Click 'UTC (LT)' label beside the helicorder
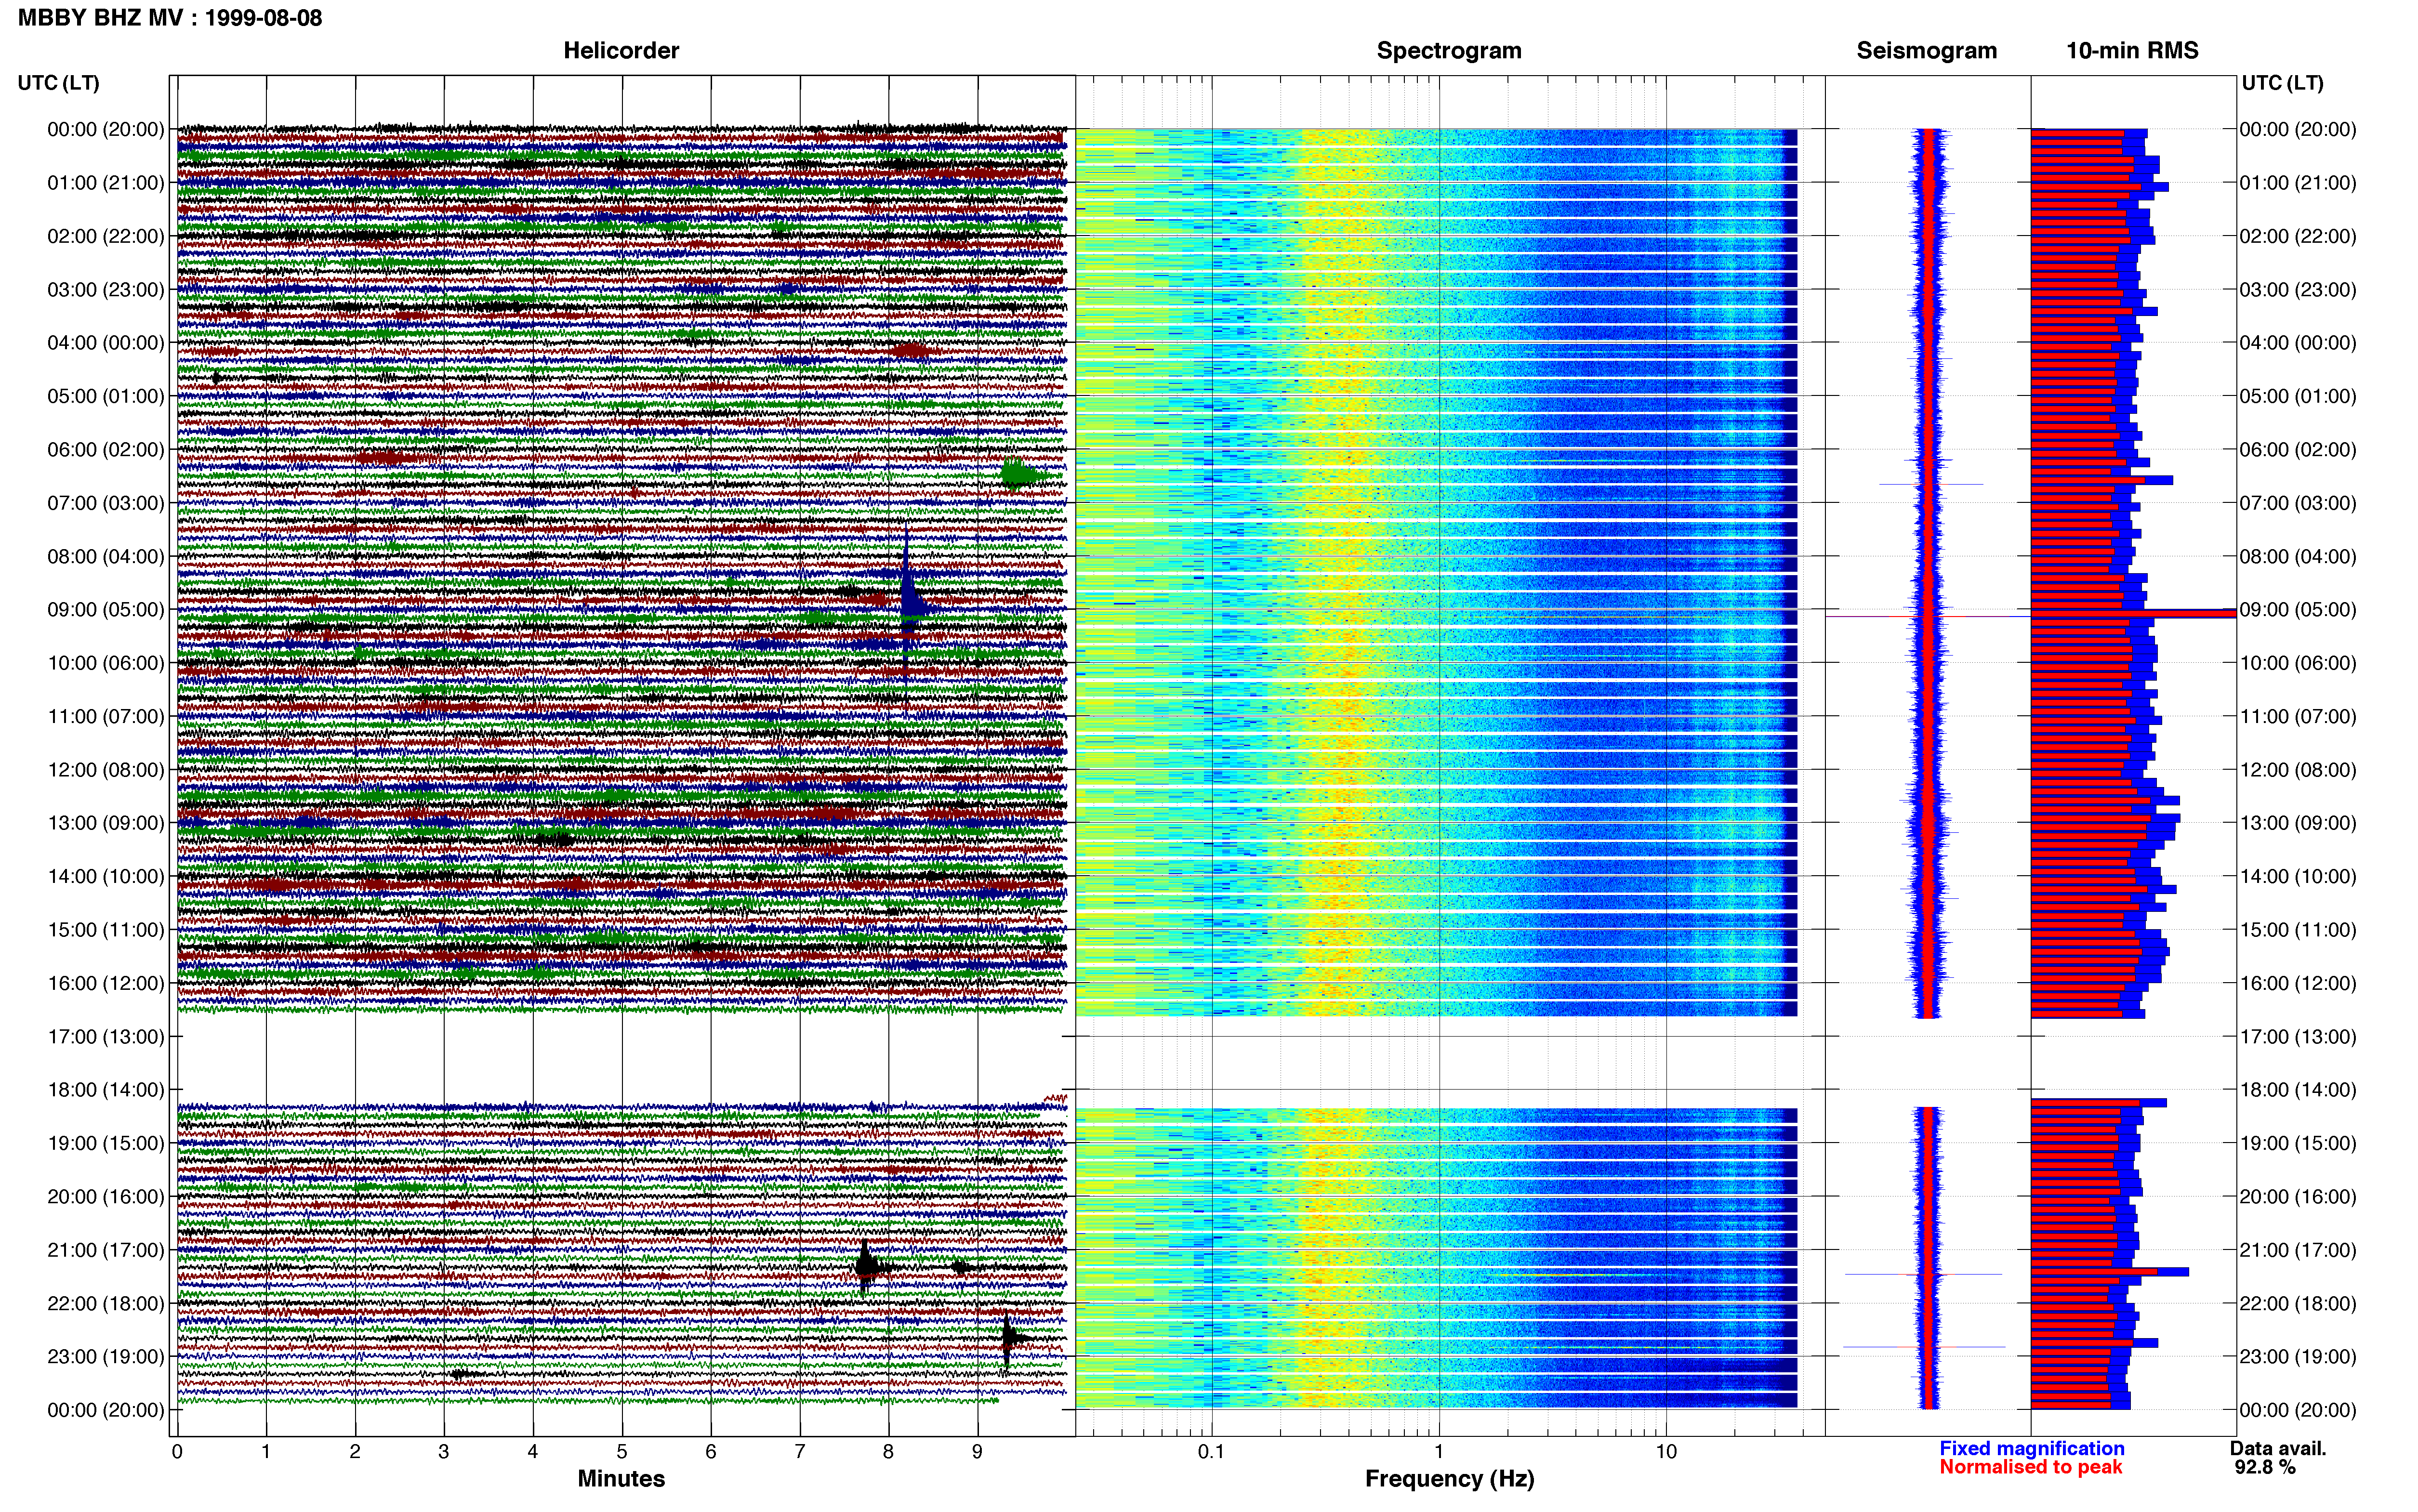This screenshot has width=2418, height=1512. (x=58, y=83)
